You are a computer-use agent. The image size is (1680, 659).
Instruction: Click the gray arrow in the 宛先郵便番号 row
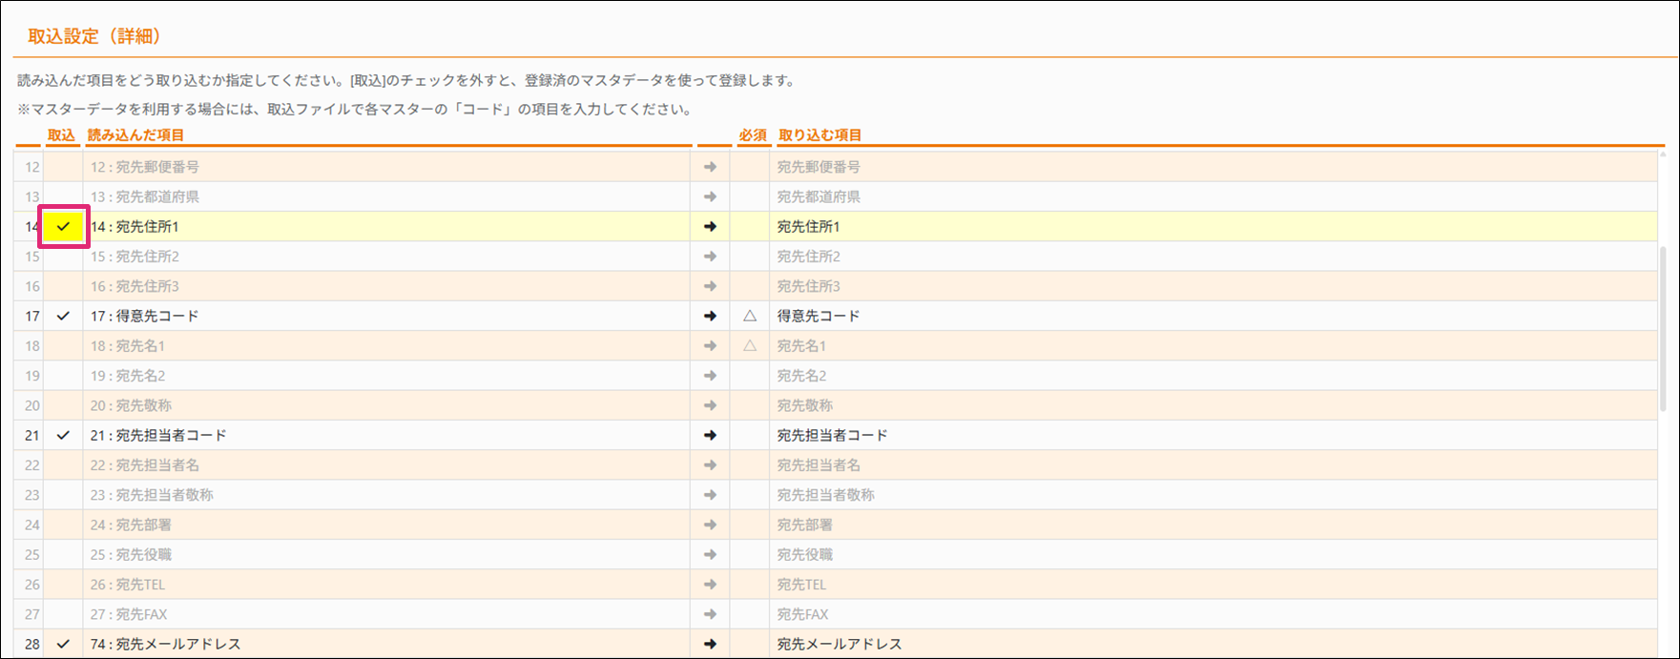click(x=710, y=167)
